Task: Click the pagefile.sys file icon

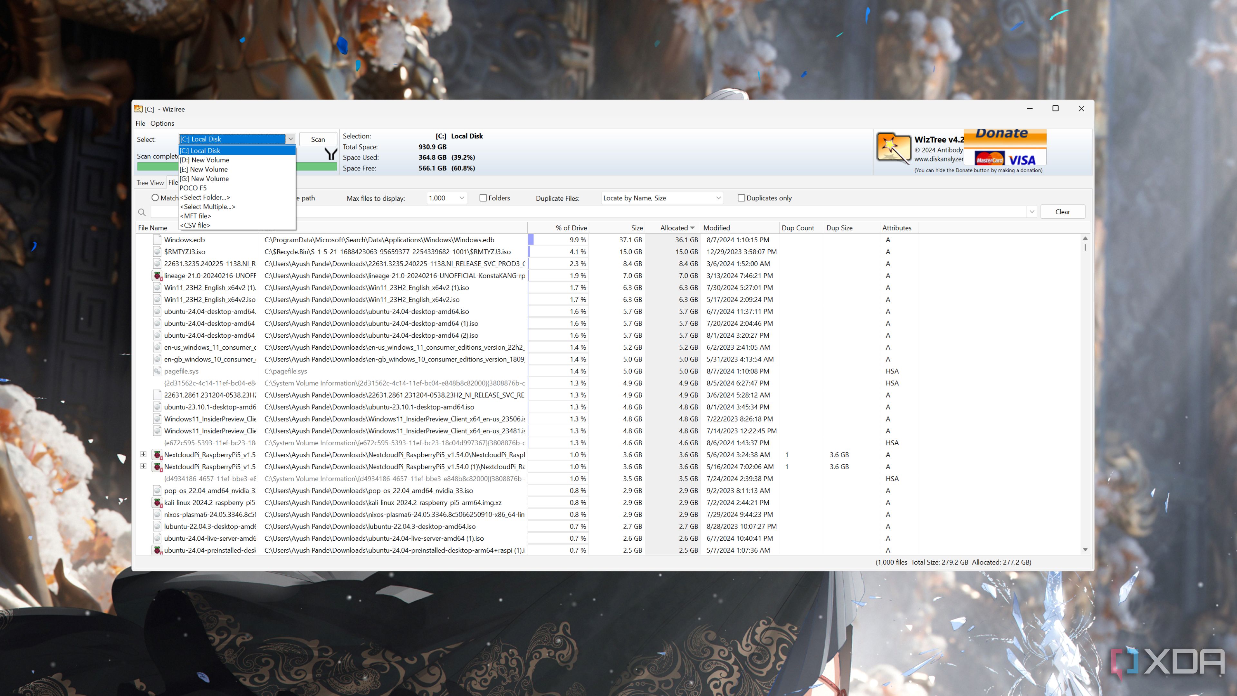Action: [157, 371]
